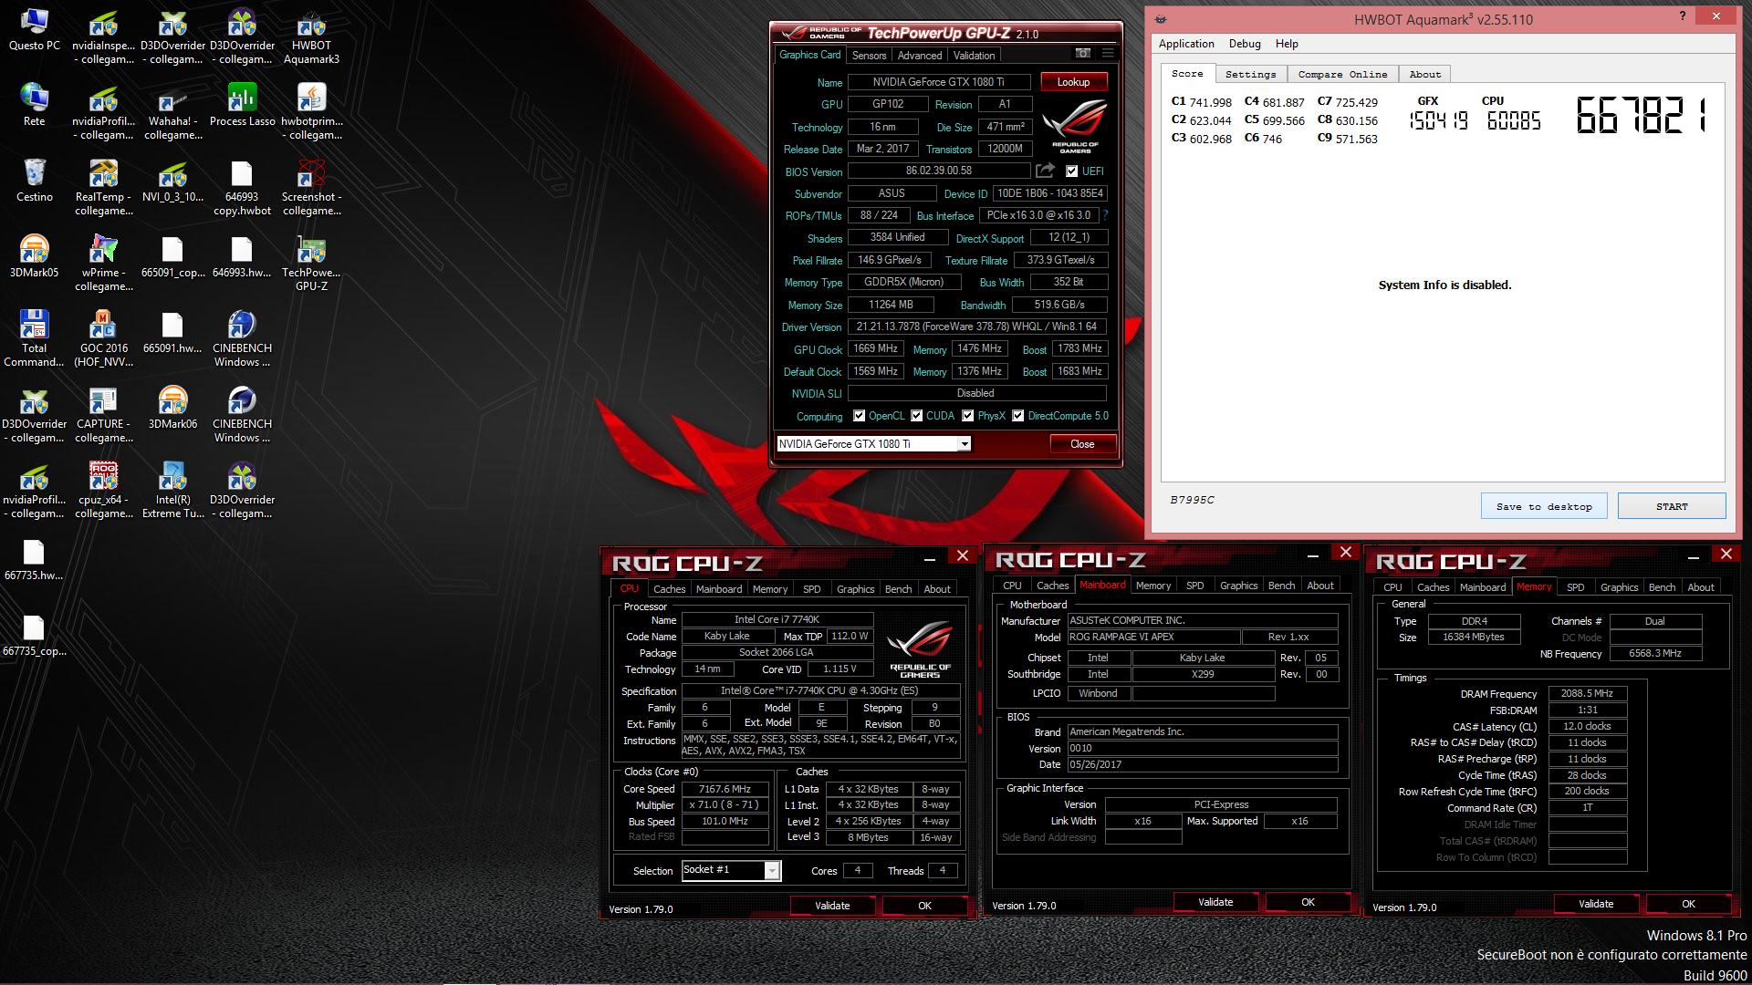
Task: Open the CAPTURE shortcut on the desktop
Action: pos(104,414)
